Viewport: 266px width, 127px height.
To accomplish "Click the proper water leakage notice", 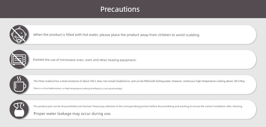I will (72, 114).
